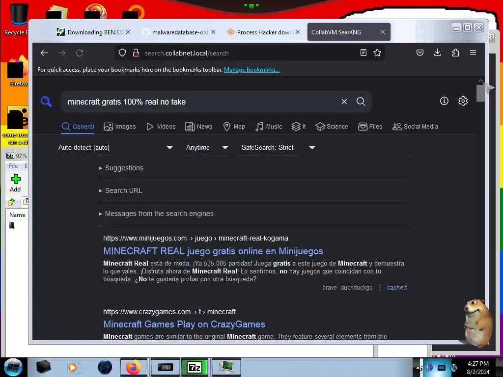
Task: Clear the search query with X
Action: click(344, 102)
